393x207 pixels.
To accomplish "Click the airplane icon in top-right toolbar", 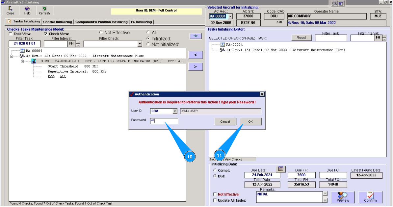I will [334, 4].
